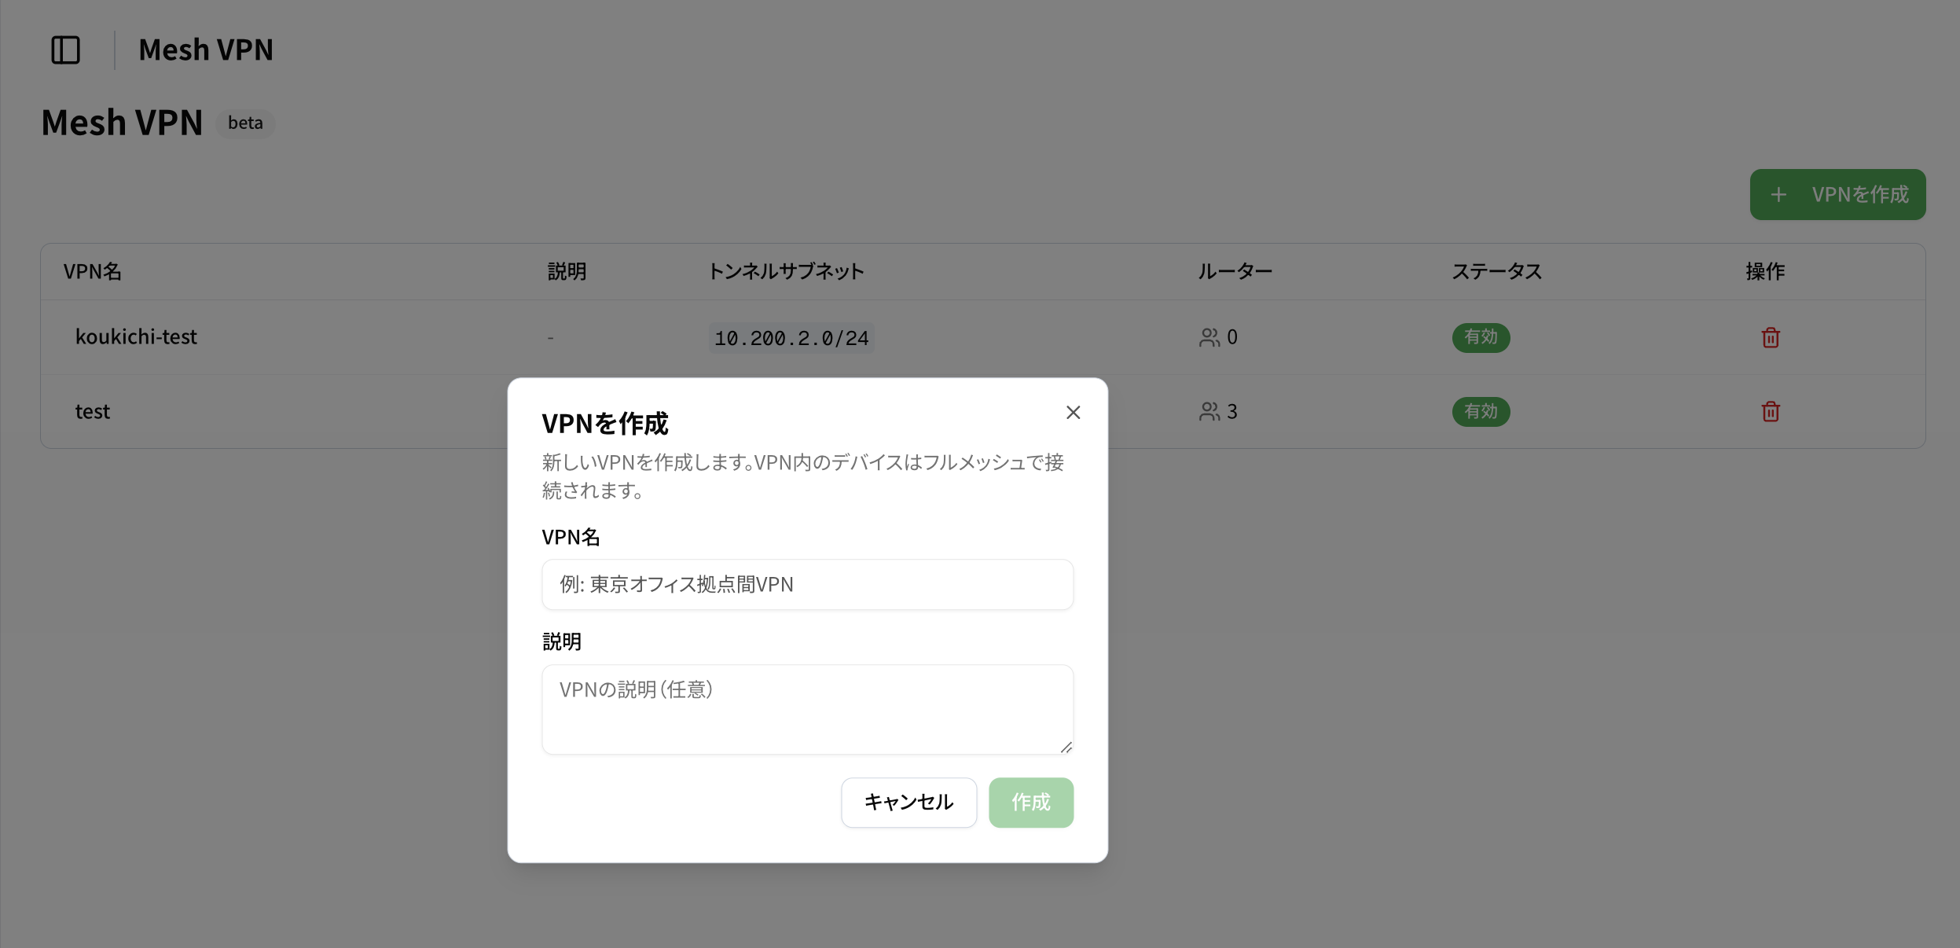1960x948 pixels.
Task: Focus the 説明 description textarea
Action: (x=807, y=709)
